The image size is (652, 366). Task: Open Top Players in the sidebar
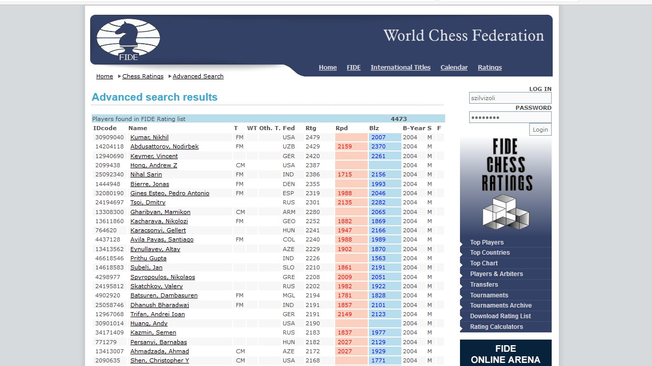486,242
